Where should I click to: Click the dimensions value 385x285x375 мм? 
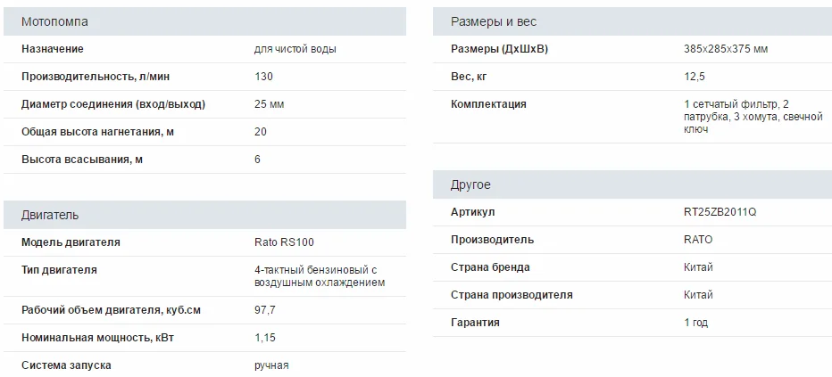725,49
